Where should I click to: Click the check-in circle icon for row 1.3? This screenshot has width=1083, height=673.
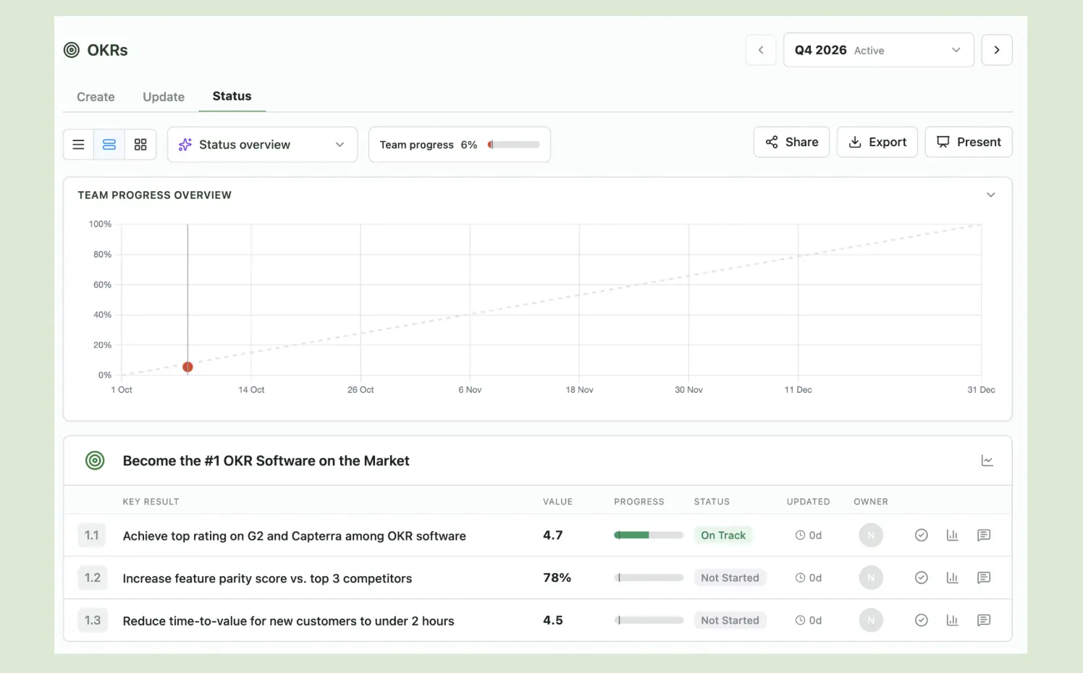tap(922, 620)
